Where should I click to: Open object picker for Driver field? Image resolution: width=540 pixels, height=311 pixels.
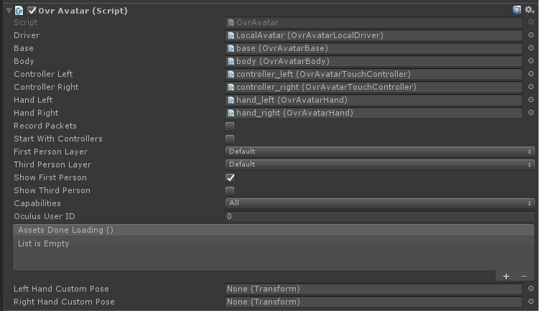click(531, 35)
